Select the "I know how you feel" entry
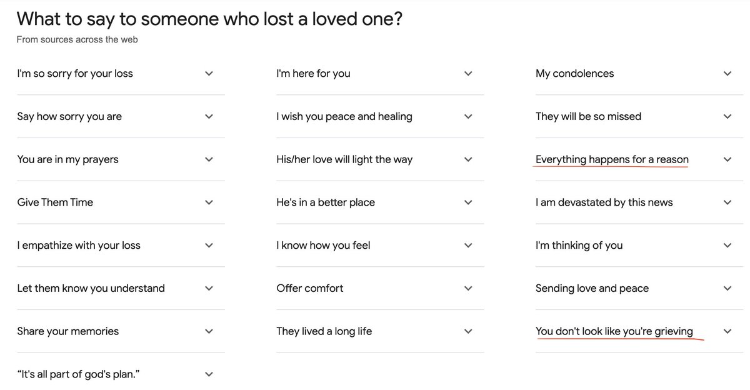This screenshot has width=750, height=390. 323,246
